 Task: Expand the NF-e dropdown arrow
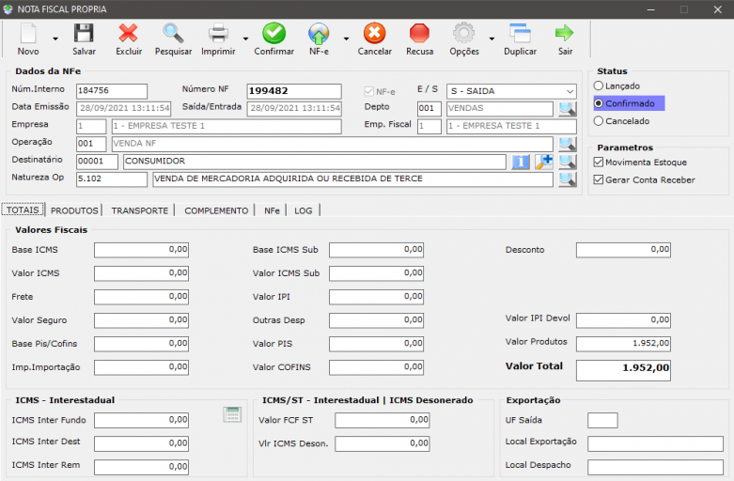coord(346,39)
